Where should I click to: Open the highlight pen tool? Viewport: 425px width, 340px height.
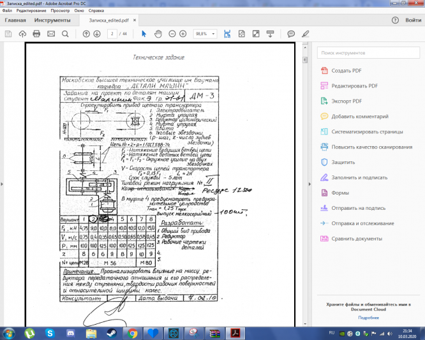(x=306, y=33)
